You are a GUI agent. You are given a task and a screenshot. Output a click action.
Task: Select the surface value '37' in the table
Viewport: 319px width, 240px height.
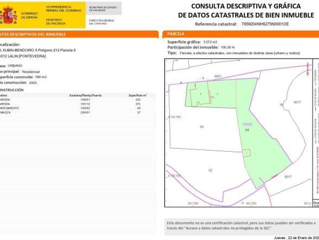[139, 112]
